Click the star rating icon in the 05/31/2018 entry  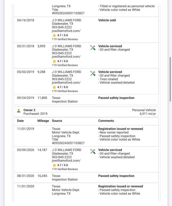click(x=54, y=61)
